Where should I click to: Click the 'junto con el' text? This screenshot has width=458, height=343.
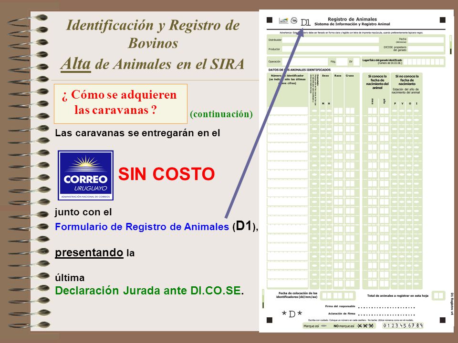83,212
